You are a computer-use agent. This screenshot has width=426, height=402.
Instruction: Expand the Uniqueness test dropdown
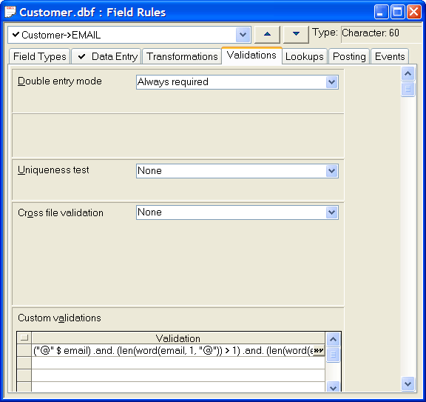pos(332,171)
